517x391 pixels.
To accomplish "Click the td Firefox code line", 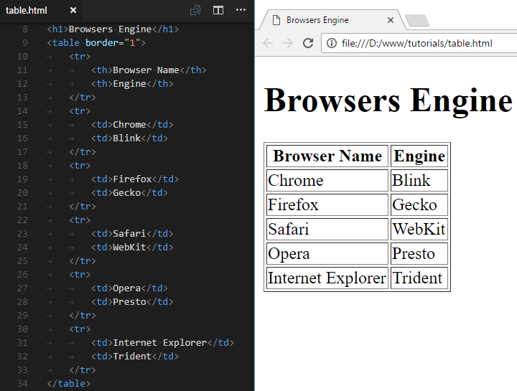I will (135, 179).
